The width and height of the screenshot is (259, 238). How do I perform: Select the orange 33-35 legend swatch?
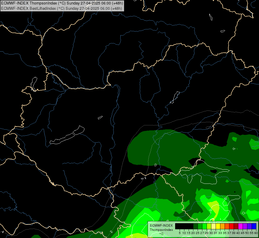pos(222,226)
